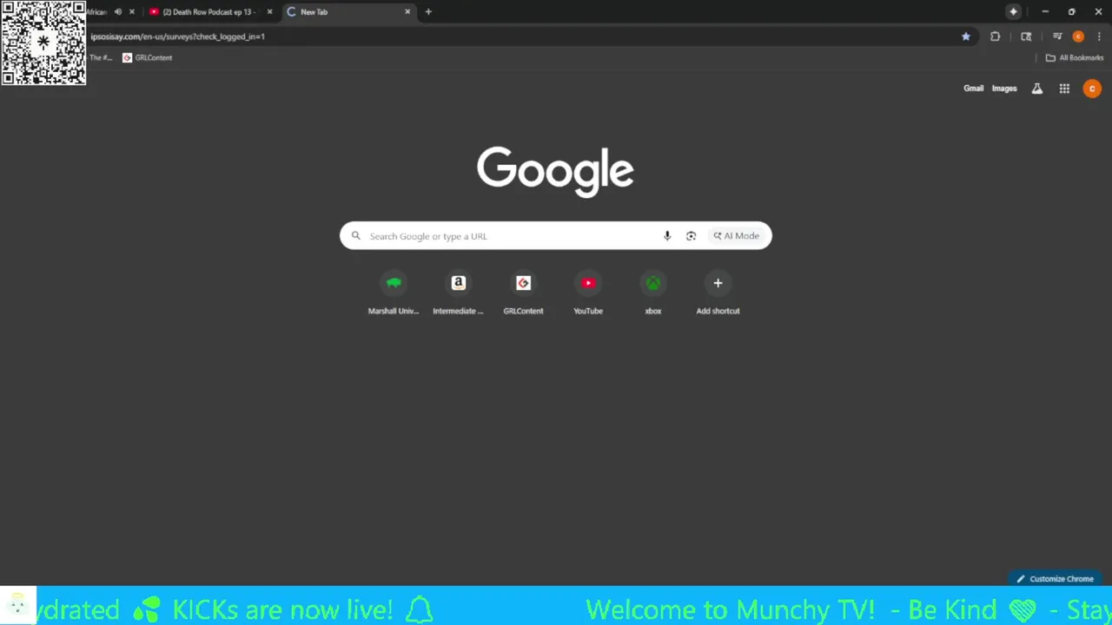Open the Chrome three-dot menu

[1098, 36]
